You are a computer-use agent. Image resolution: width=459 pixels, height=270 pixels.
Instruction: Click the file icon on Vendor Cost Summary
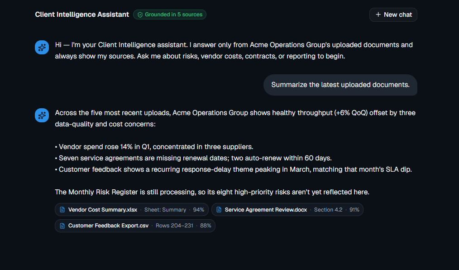(x=62, y=210)
